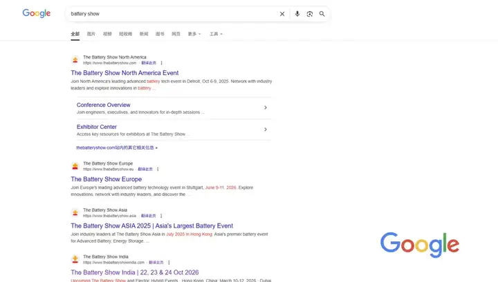The image size is (498, 282).
Task: Open the favicon of The Battery Show Europe result
Action: click(x=75, y=166)
